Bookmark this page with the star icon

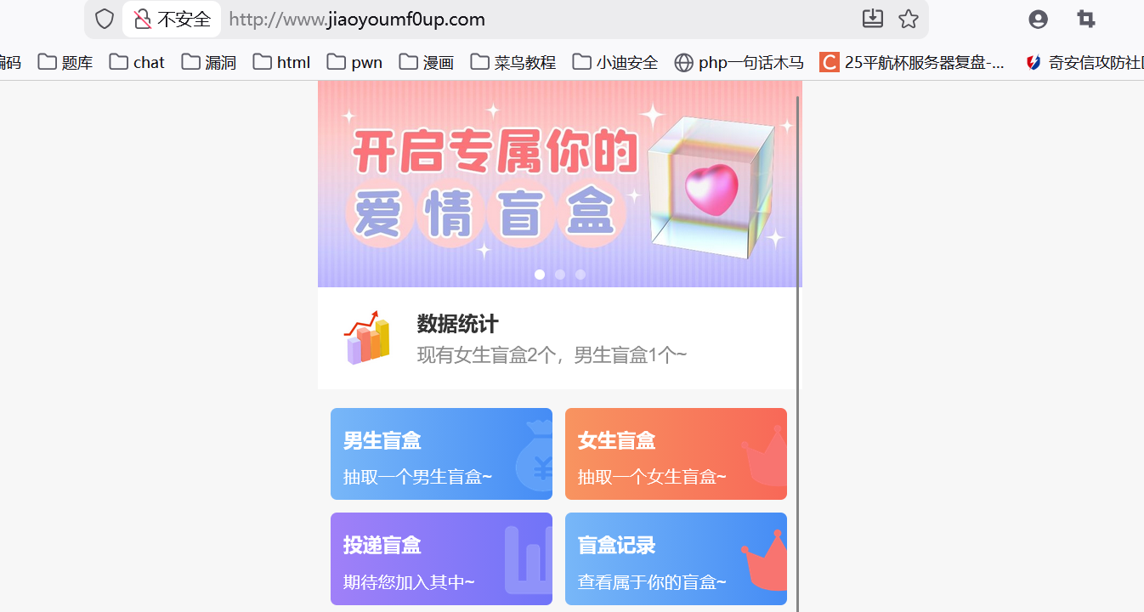(x=909, y=19)
